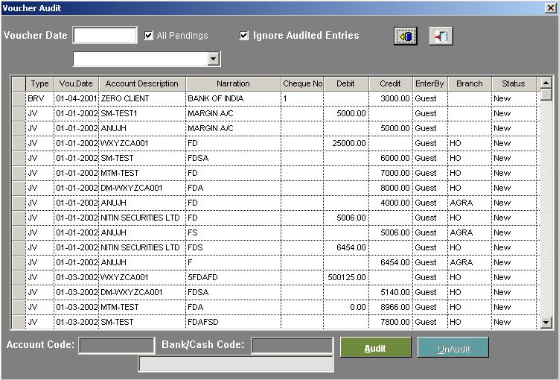Viewport: 559px width, 380px height.
Task: Click the UnAudit button
Action: (x=453, y=348)
